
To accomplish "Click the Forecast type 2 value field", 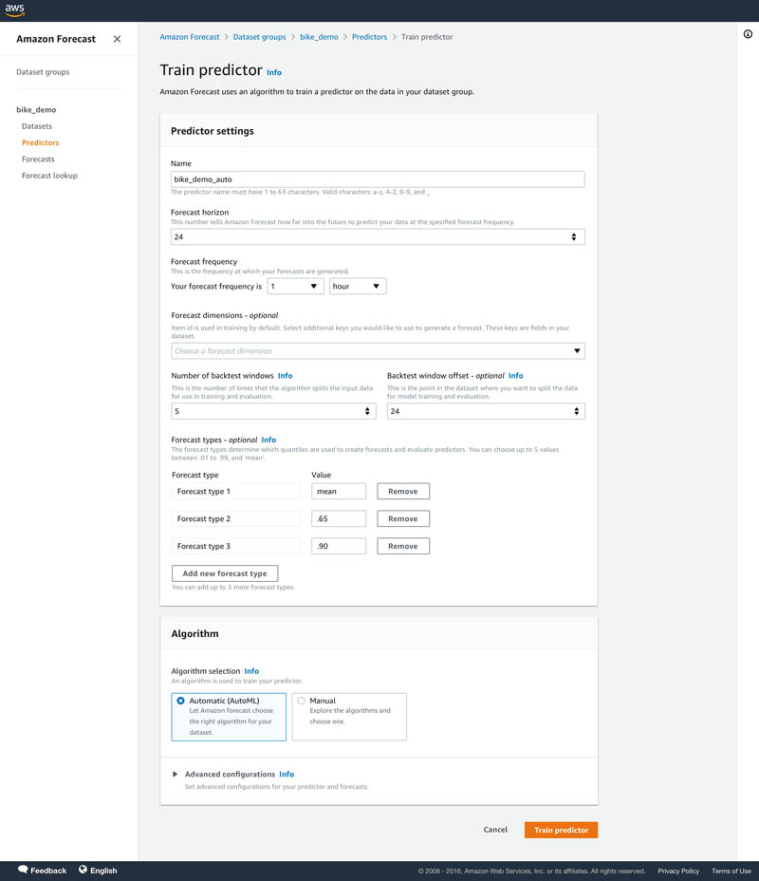I will coord(339,518).
